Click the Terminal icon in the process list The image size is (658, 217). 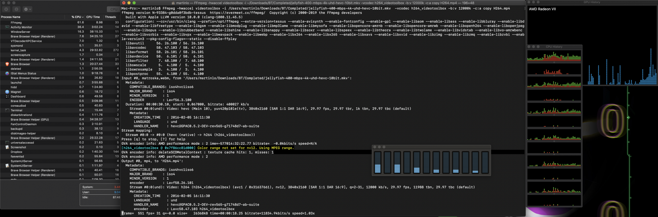point(7,110)
